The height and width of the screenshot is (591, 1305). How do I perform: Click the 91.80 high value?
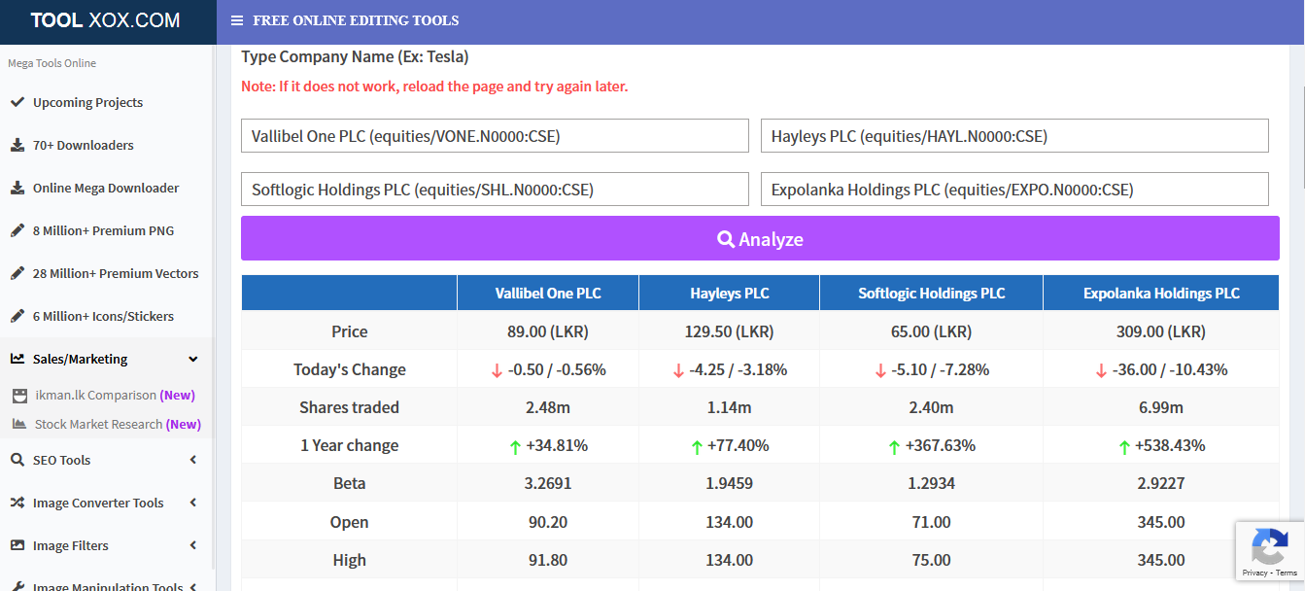coord(548,560)
